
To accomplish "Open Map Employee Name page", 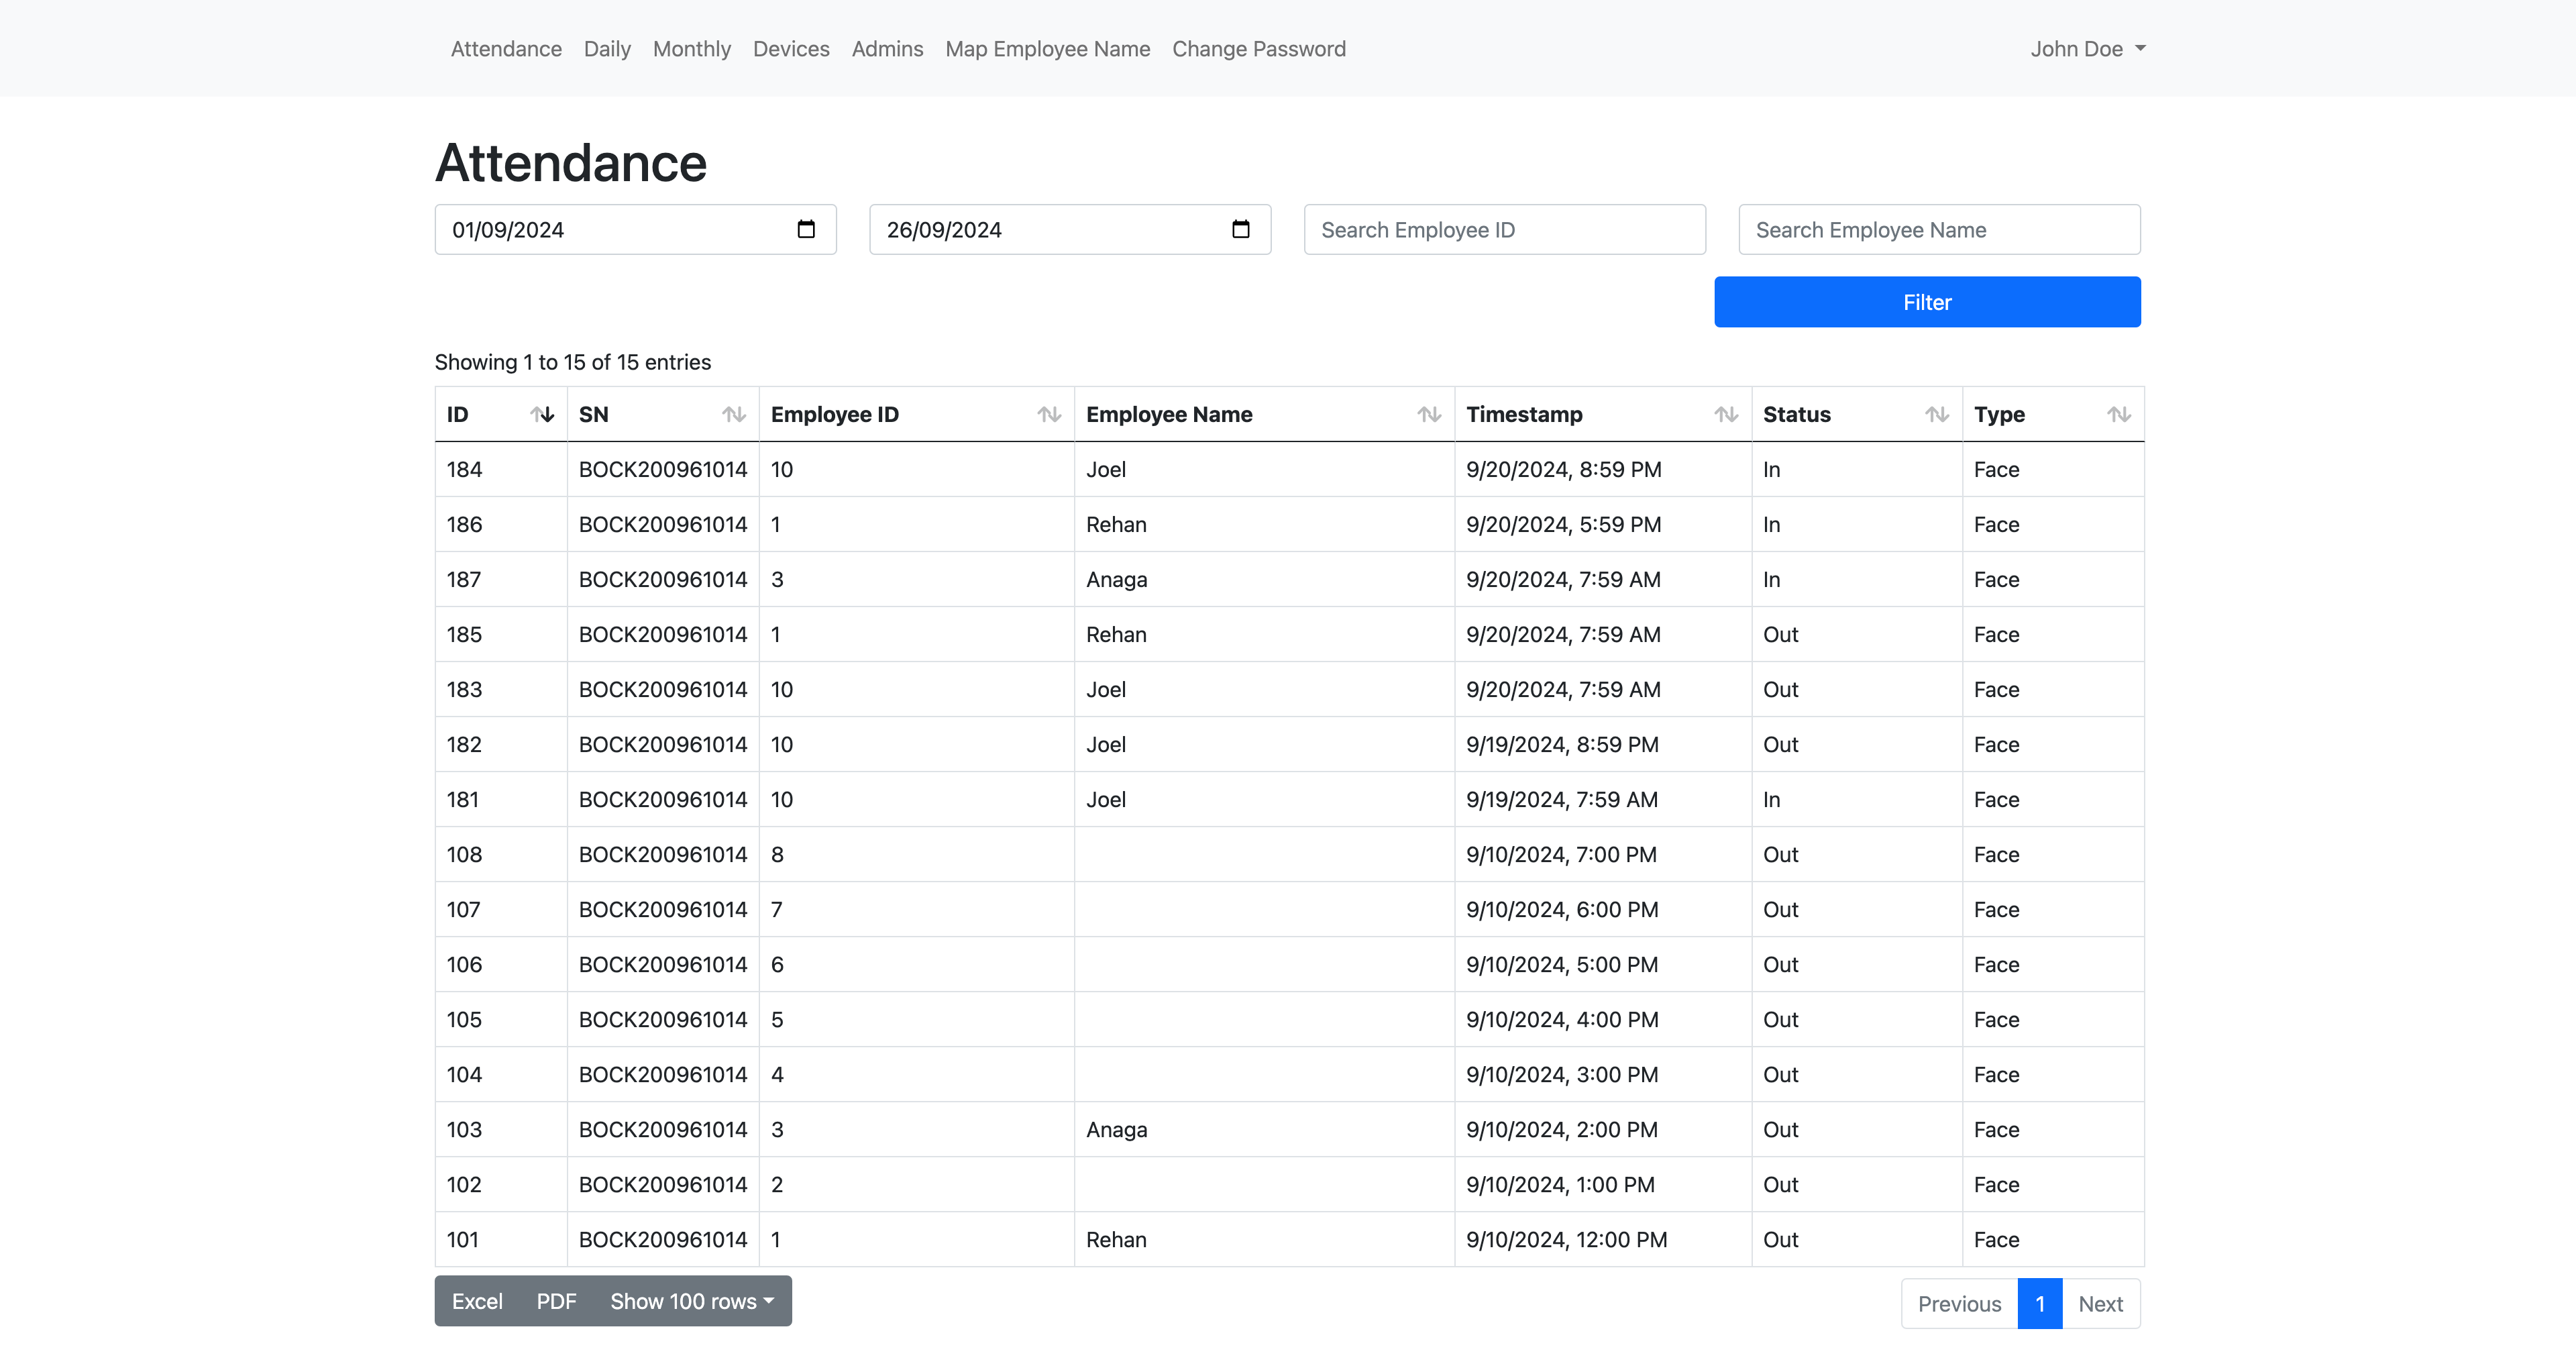I will coord(1047,49).
